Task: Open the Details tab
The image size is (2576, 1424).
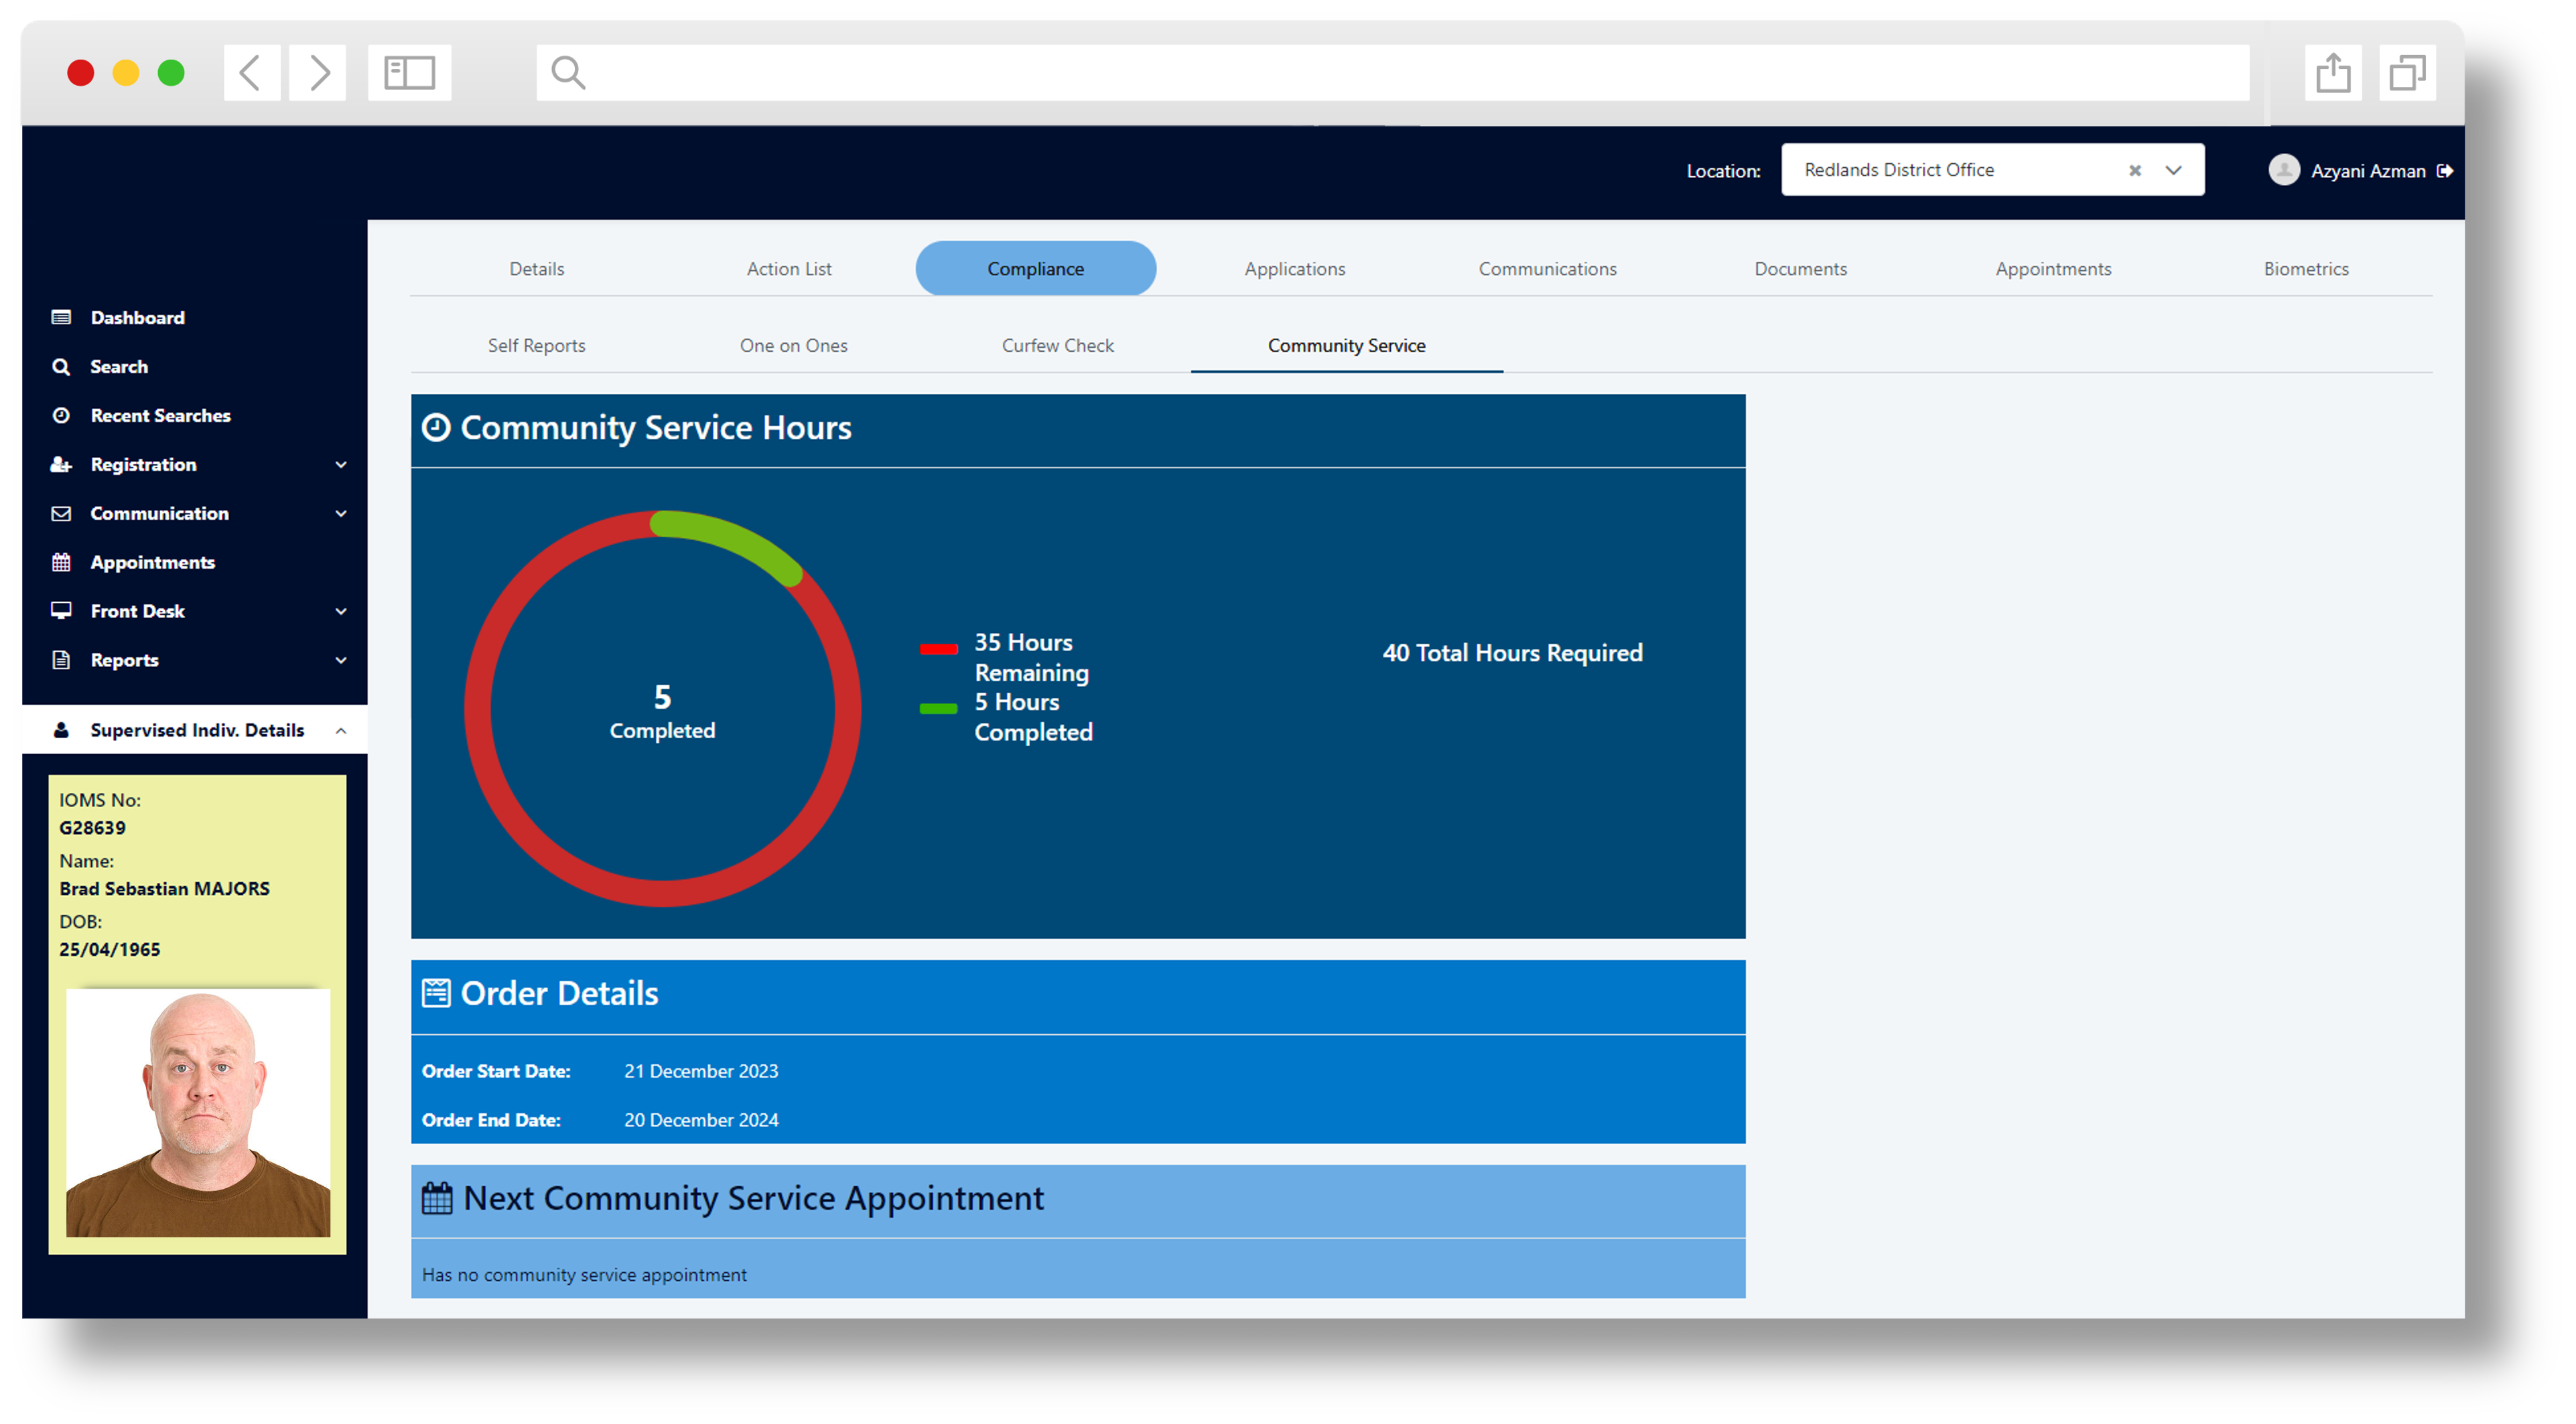Action: coord(537,269)
